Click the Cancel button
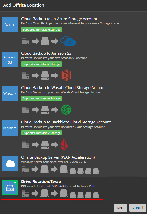This screenshot has width=147, height=214. point(138,208)
